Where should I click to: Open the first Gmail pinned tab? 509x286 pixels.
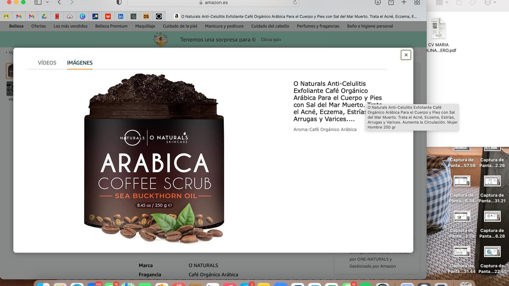click(19, 17)
